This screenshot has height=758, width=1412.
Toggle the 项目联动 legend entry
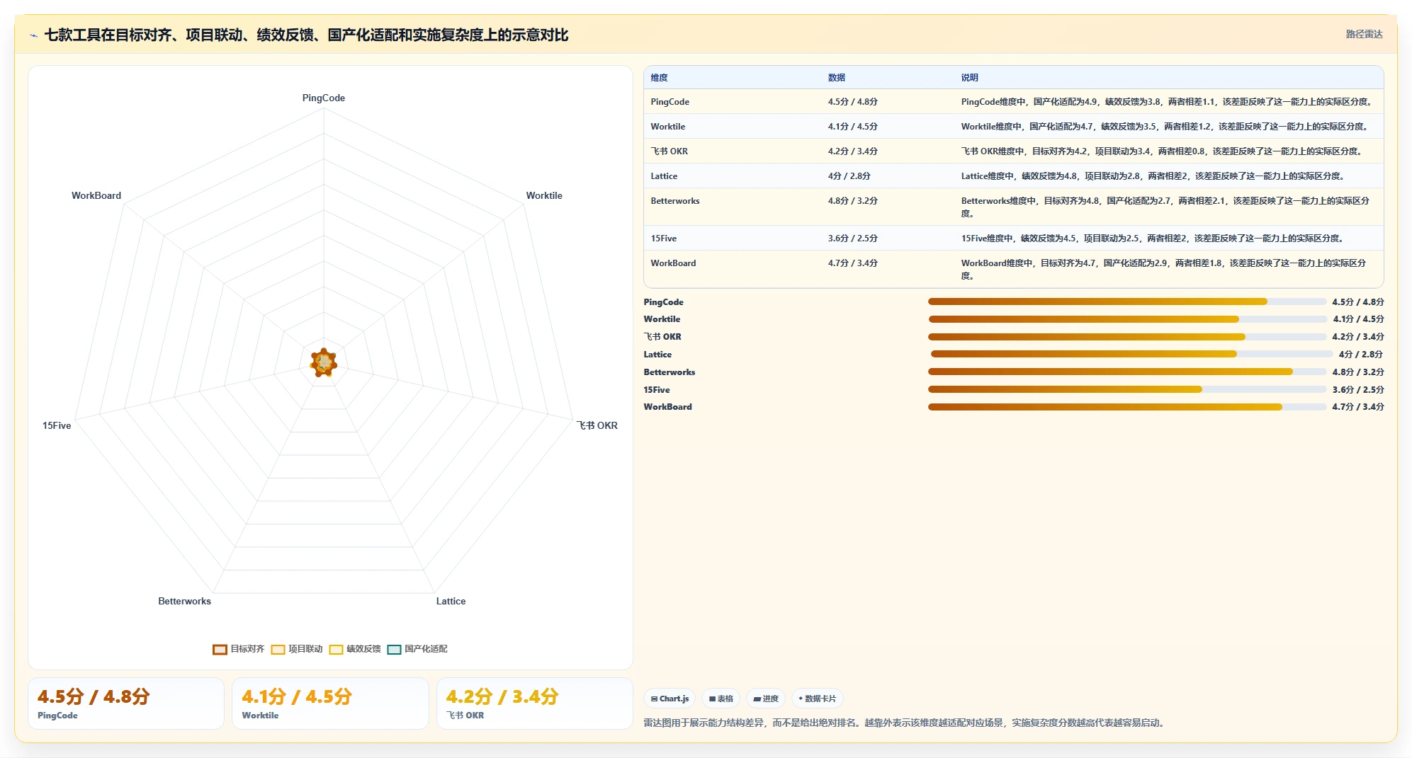[296, 649]
